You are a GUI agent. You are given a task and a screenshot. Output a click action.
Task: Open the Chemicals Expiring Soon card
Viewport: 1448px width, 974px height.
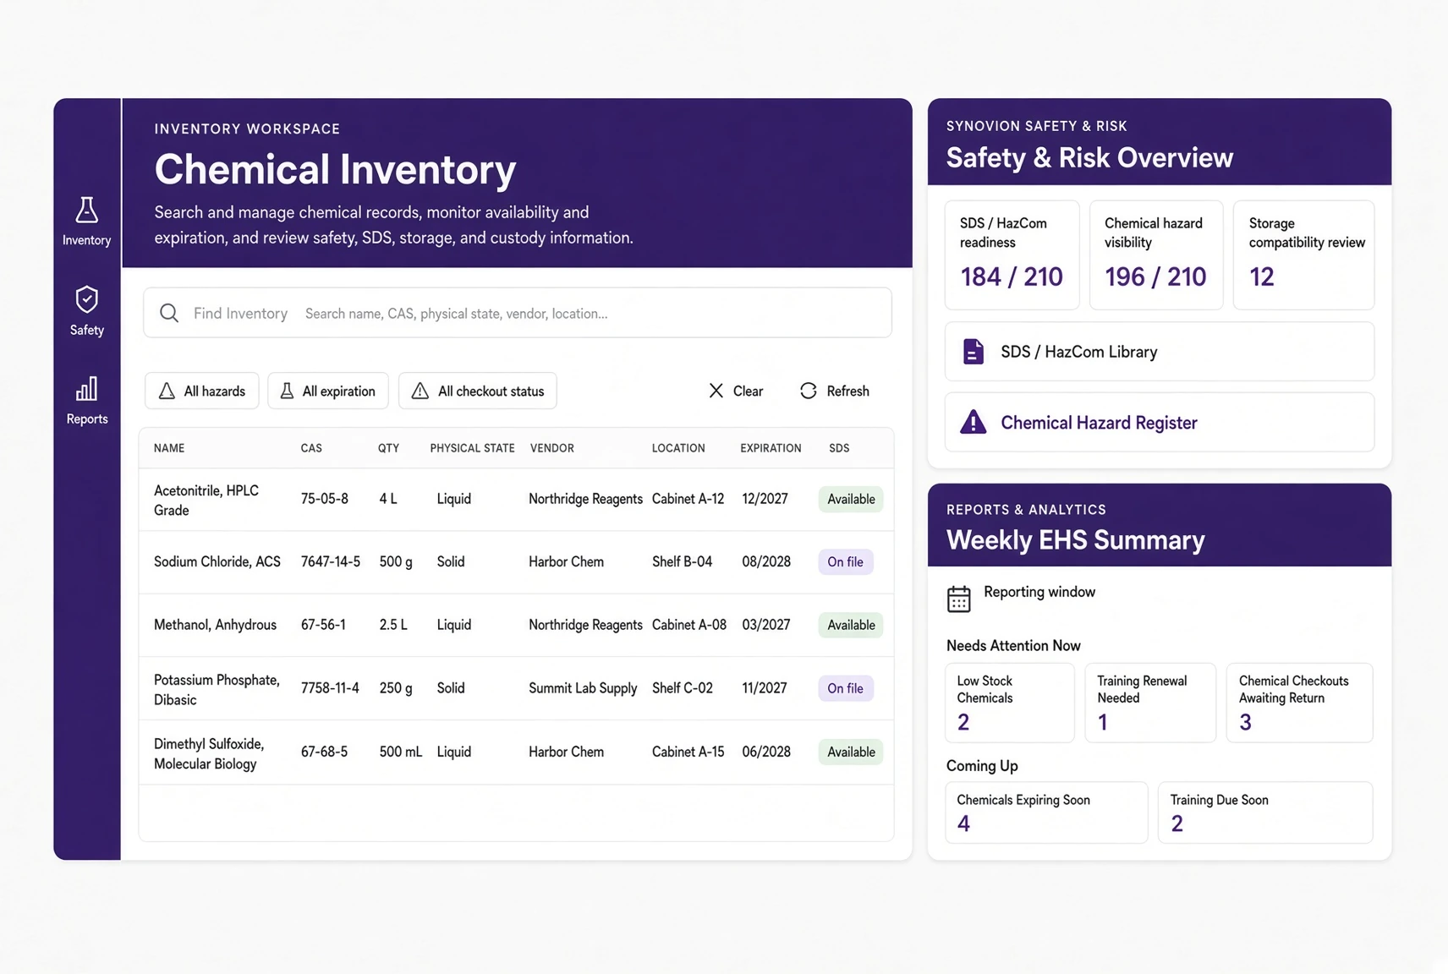(1046, 813)
